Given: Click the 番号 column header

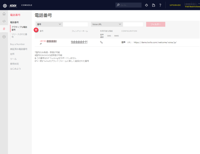Looking at the screenshot, I should 41,31.
